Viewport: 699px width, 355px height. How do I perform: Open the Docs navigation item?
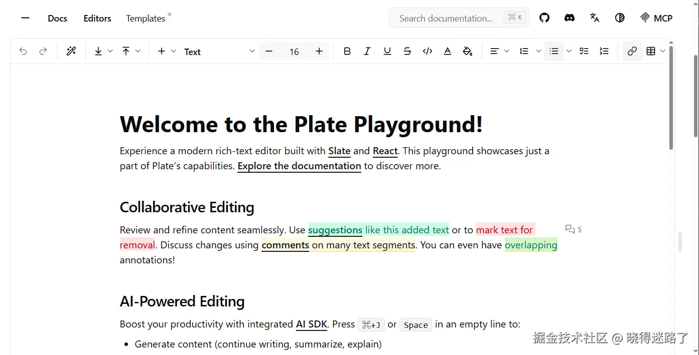click(58, 18)
